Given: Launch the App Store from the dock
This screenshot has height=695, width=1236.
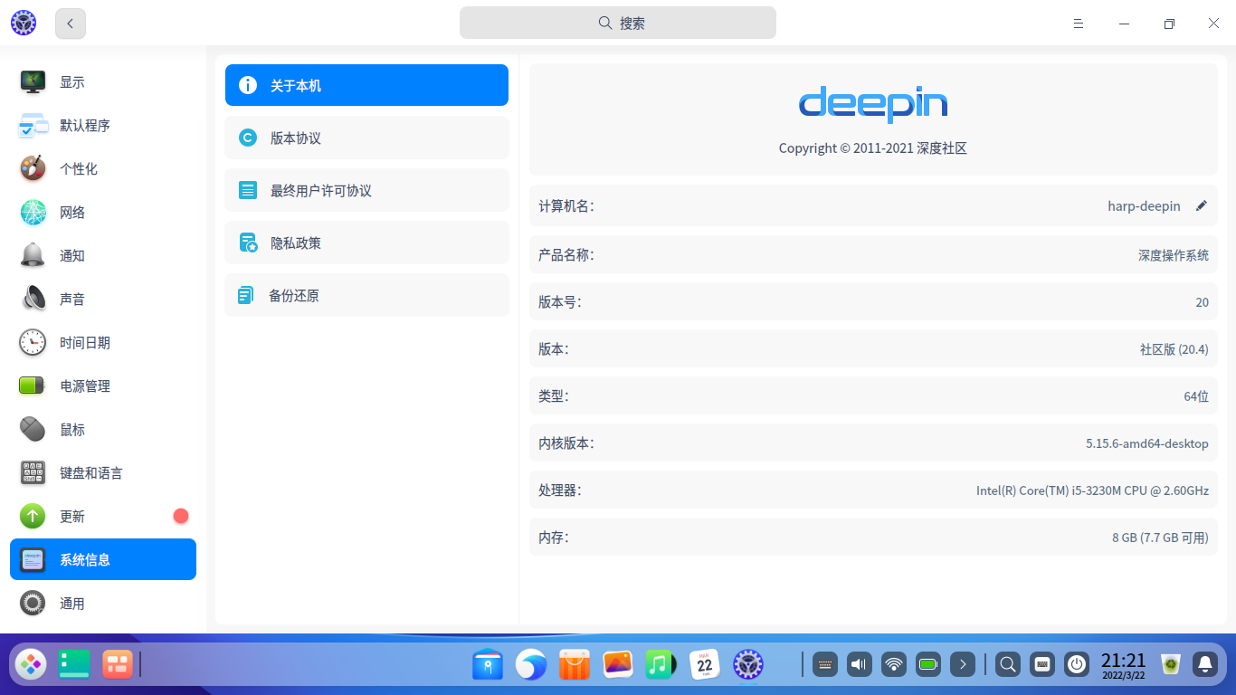Looking at the screenshot, I should [x=574, y=664].
